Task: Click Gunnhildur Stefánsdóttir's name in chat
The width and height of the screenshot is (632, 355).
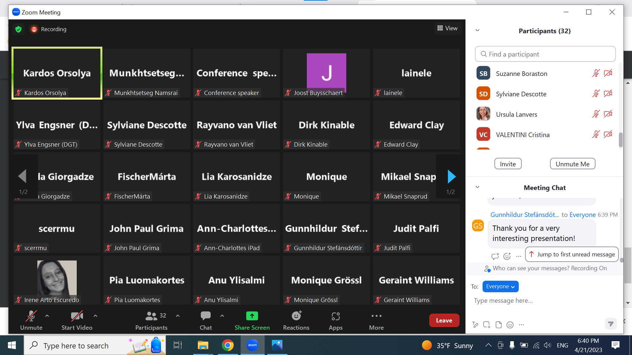Action: (525, 215)
